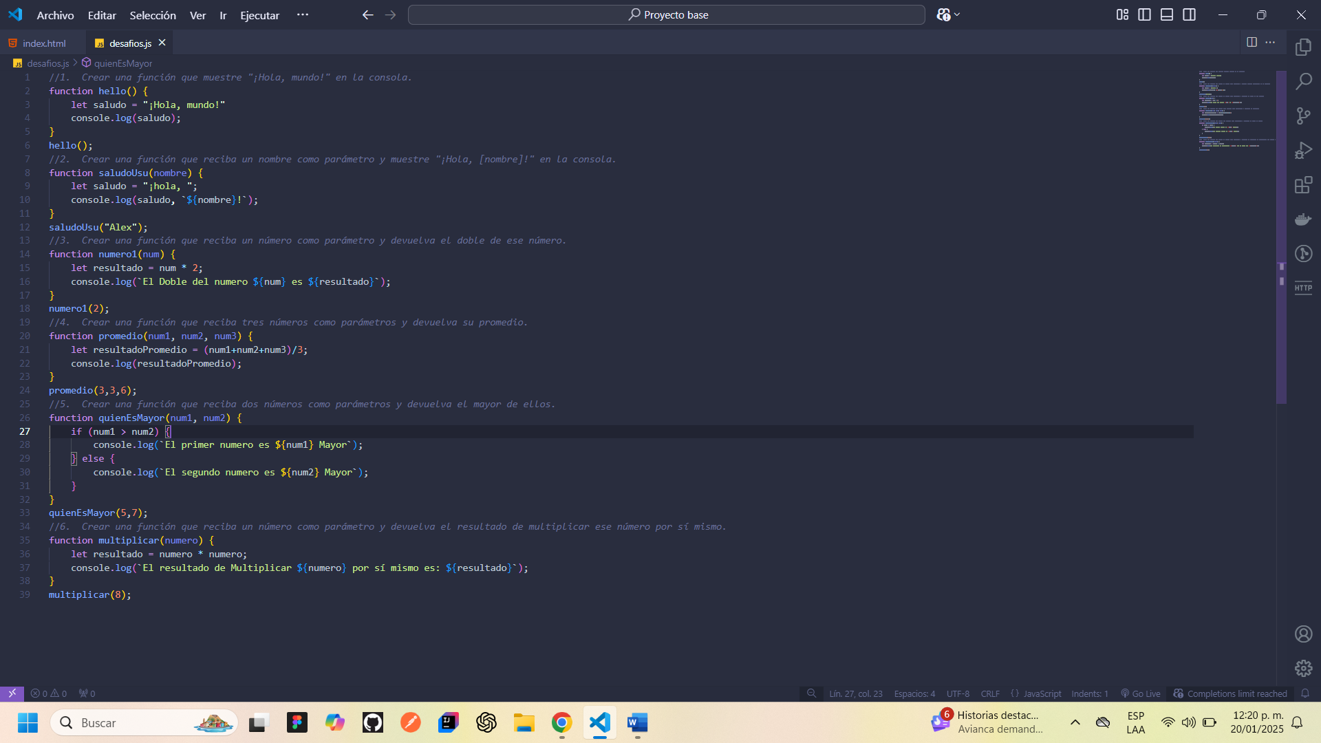This screenshot has width=1321, height=743.
Task: Open Figma from the taskbar
Action: point(297,722)
